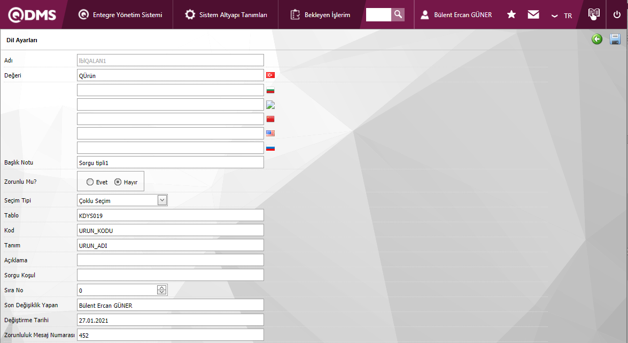Click the Dil Ayarları page title
Screen dimensions: 628x343
[x=22, y=40]
